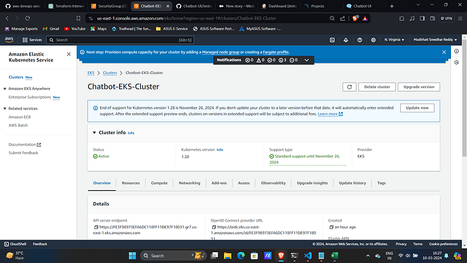Open the info panel icon on right edge
The height and width of the screenshot is (263, 467).
click(456, 51)
